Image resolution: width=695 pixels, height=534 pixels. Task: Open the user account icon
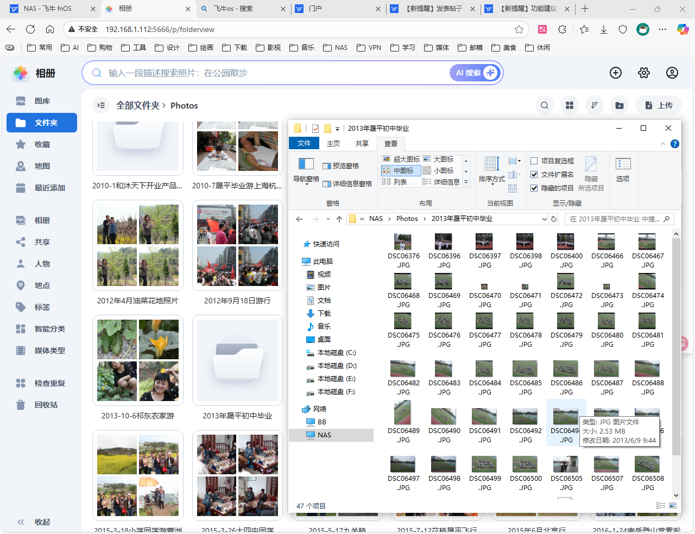(x=672, y=73)
